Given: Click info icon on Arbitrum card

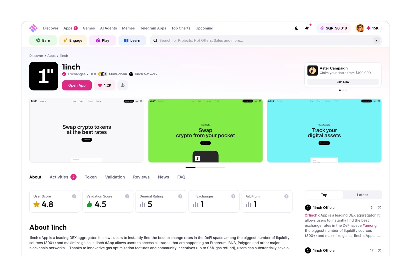Looking at the screenshot, I should point(286,196).
